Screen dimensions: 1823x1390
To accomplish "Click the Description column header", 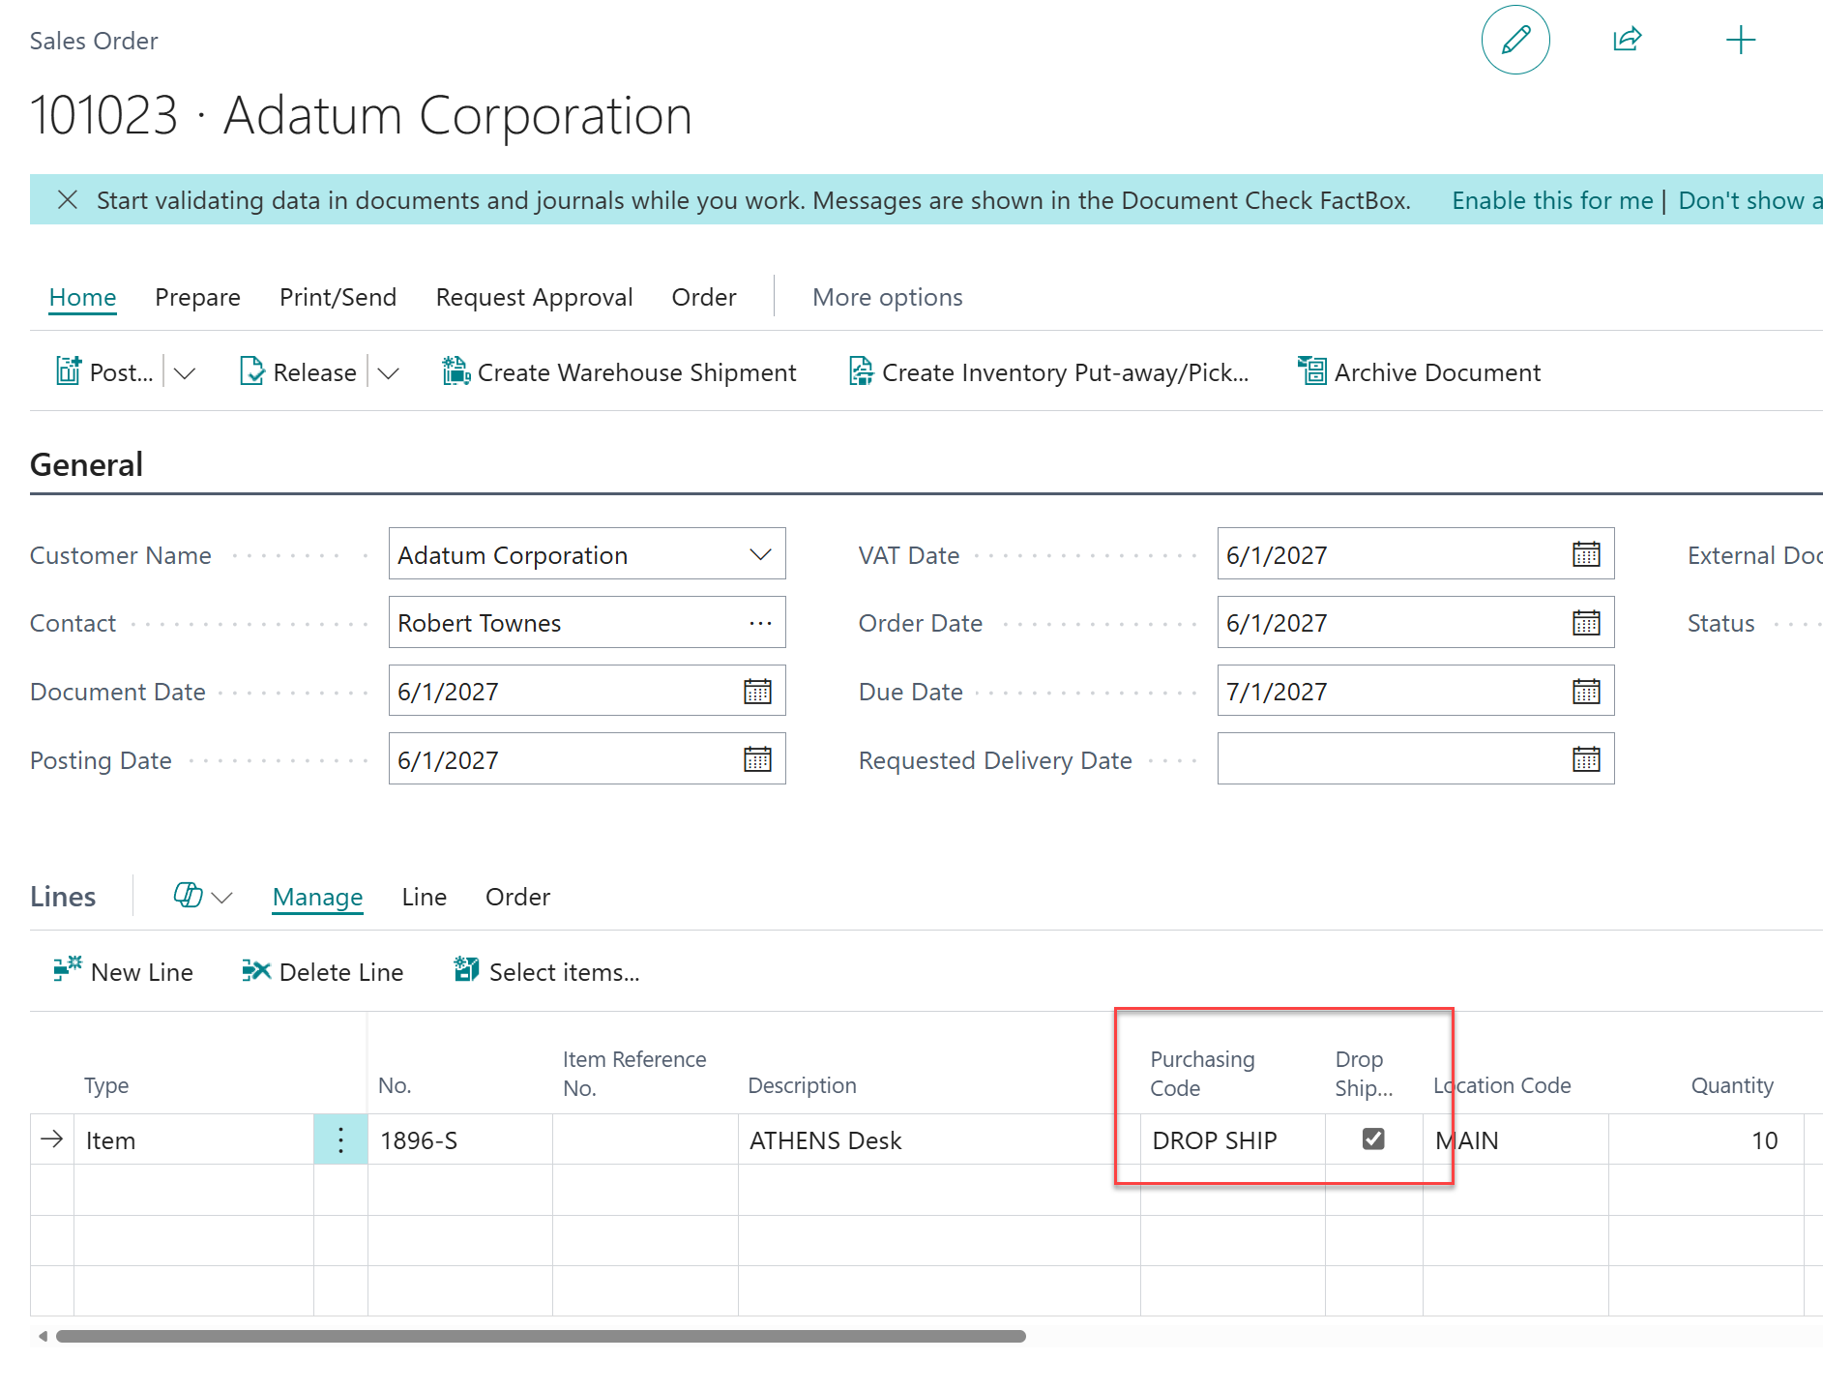I will click(802, 1085).
